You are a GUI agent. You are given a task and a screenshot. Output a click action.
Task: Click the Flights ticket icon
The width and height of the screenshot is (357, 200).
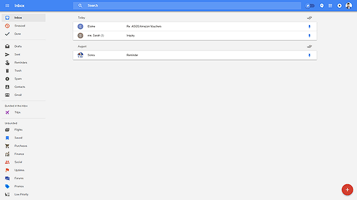coord(7,129)
